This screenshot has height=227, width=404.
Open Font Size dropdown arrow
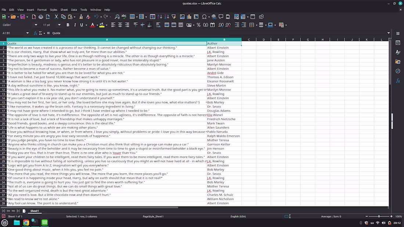pos(59,25)
